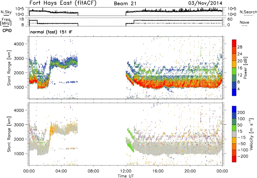Click the 'Velocity [m s-1]' color bar label

coord(251,134)
